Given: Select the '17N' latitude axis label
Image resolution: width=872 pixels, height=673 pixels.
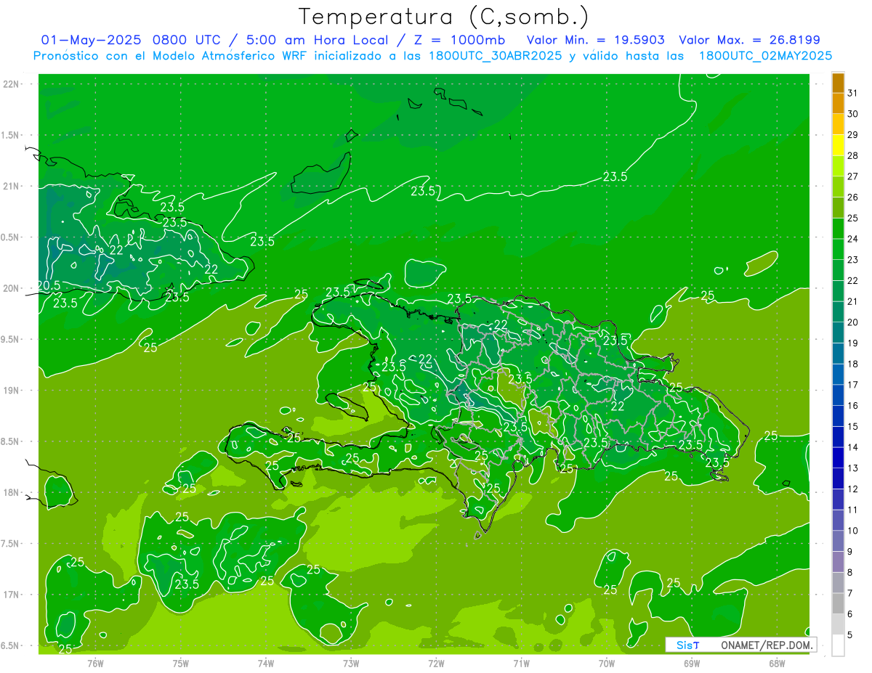Looking at the screenshot, I should 11,595.
